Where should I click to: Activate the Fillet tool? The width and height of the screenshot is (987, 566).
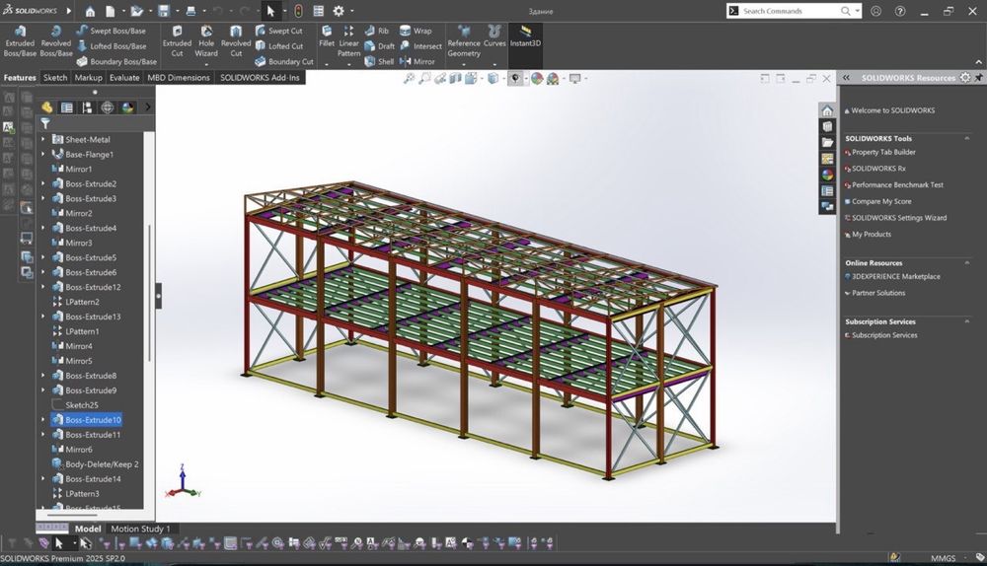[327, 35]
